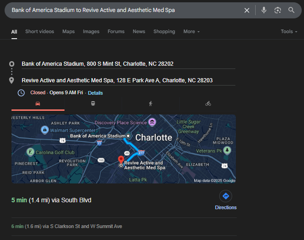Image resolution: width=304 pixels, height=240 pixels.
Task: Click the Charlotte label on map
Action: click(x=153, y=137)
